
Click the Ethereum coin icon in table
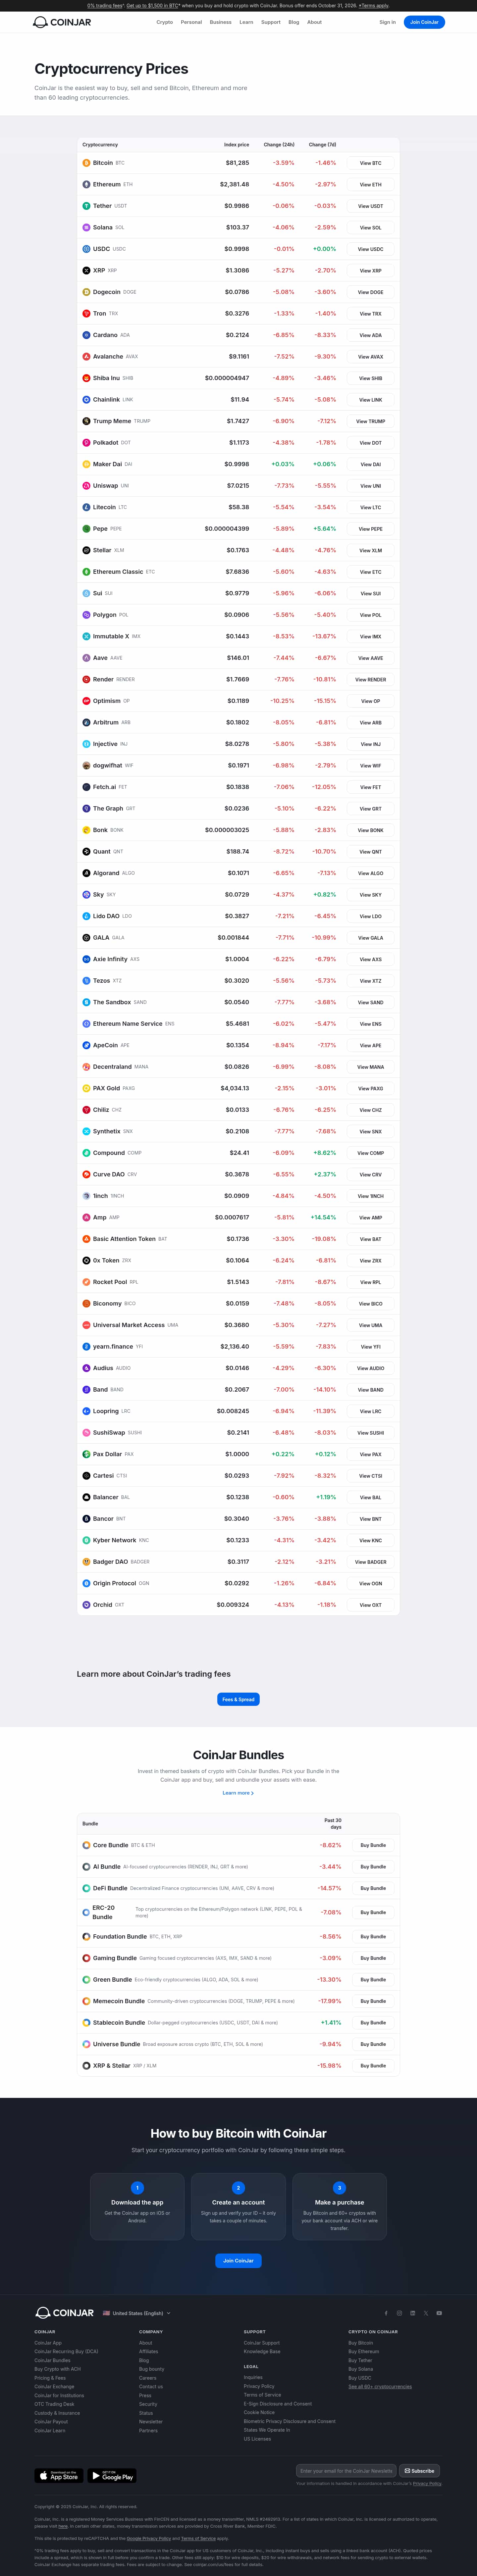coord(86,184)
